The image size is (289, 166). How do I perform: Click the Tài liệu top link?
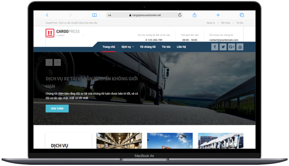[x=240, y=23]
